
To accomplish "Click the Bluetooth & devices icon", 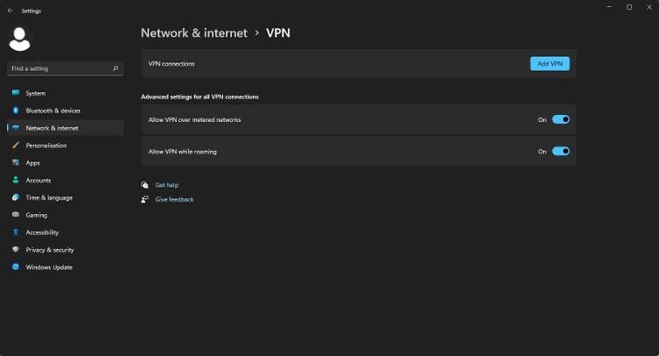I will 16,110.
